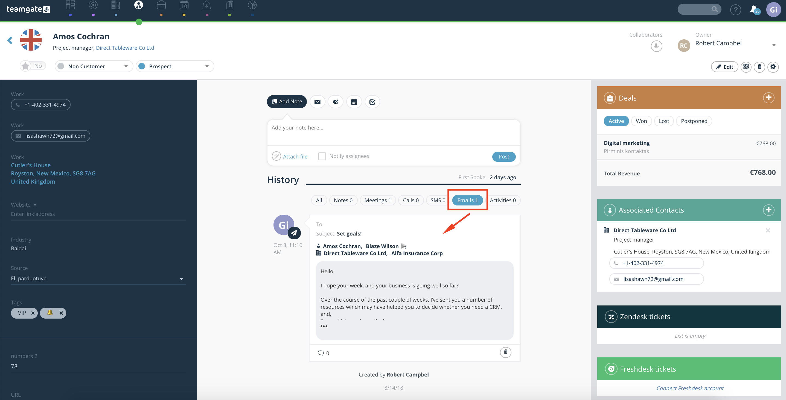
Task: Remove the bell tag
Action: click(61, 313)
